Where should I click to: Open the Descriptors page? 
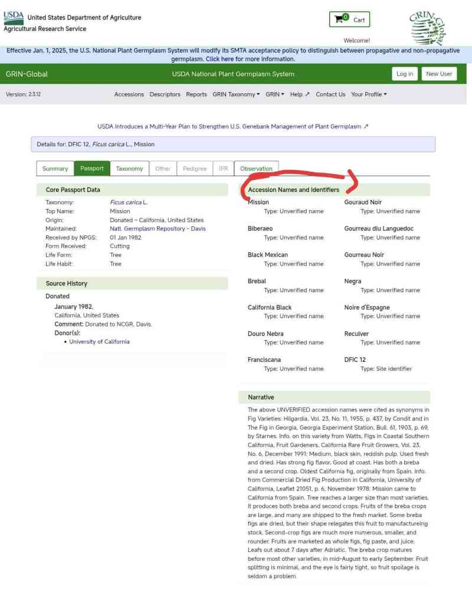[x=165, y=94]
